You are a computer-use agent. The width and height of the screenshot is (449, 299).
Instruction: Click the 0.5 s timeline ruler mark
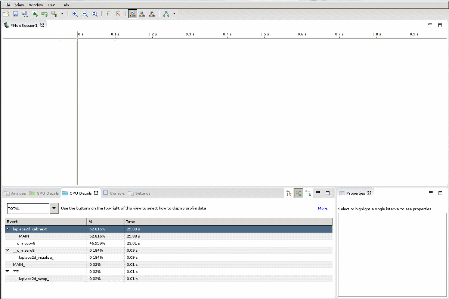tap(264, 34)
